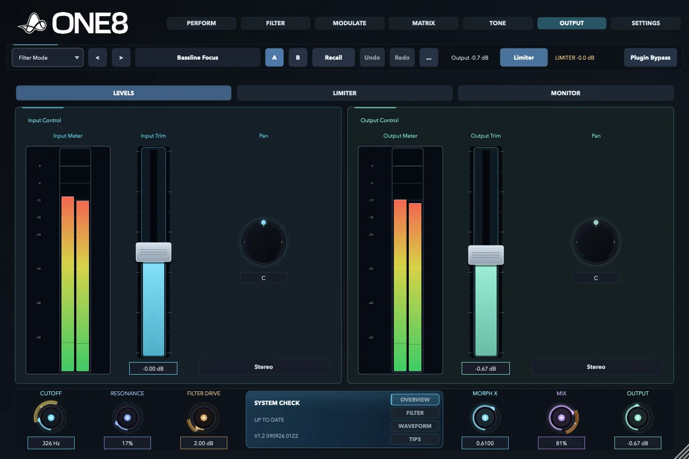Show the Waveform info panel
Viewport: 689px width, 459px height.
(415, 426)
